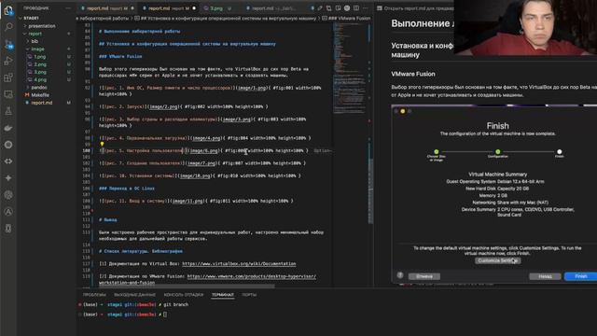Click Customize Settings button in VMware image
This screenshot has height=336, width=597.
497,260
